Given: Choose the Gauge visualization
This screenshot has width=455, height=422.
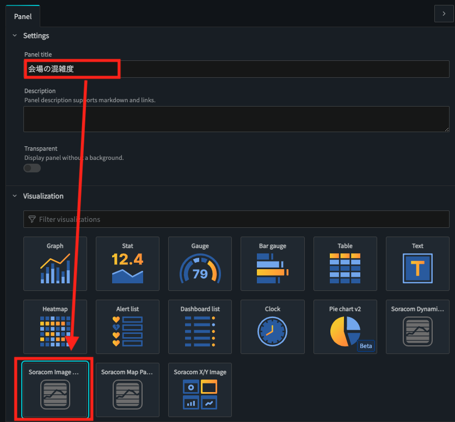Looking at the screenshot, I should (x=200, y=264).
